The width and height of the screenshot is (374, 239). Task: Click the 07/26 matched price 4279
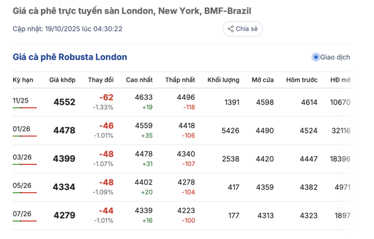pyautogui.click(x=64, y=216)
